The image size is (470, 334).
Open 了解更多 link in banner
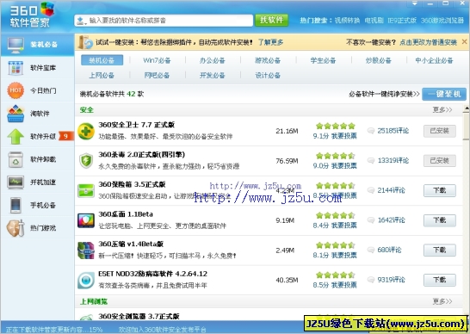pos(270,42)
